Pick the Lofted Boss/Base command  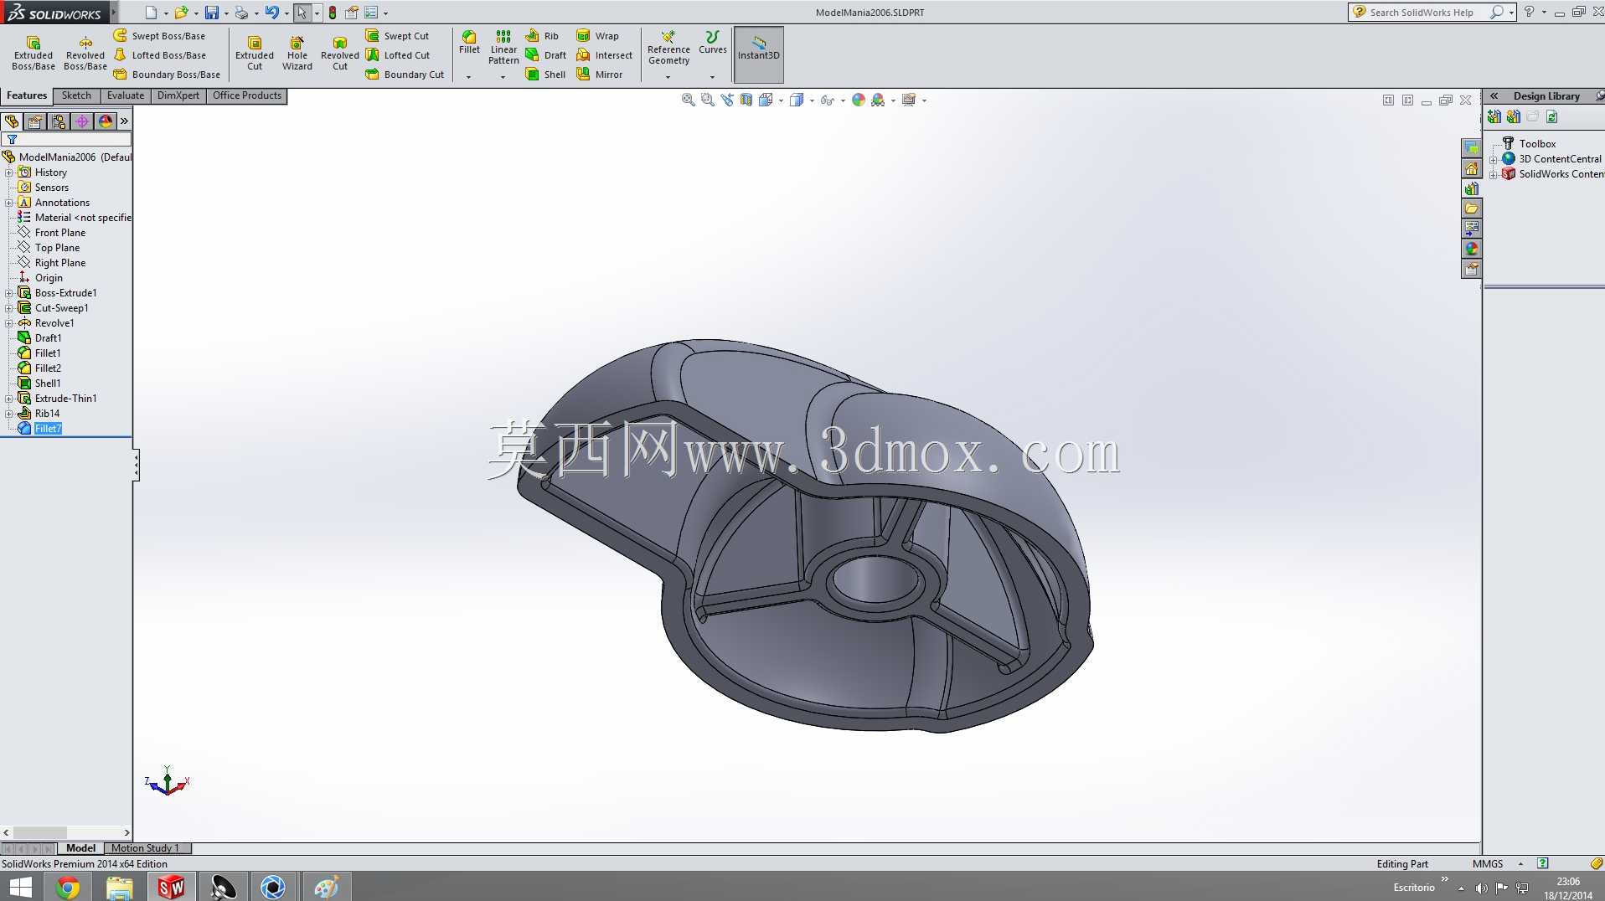click(159, 55)
